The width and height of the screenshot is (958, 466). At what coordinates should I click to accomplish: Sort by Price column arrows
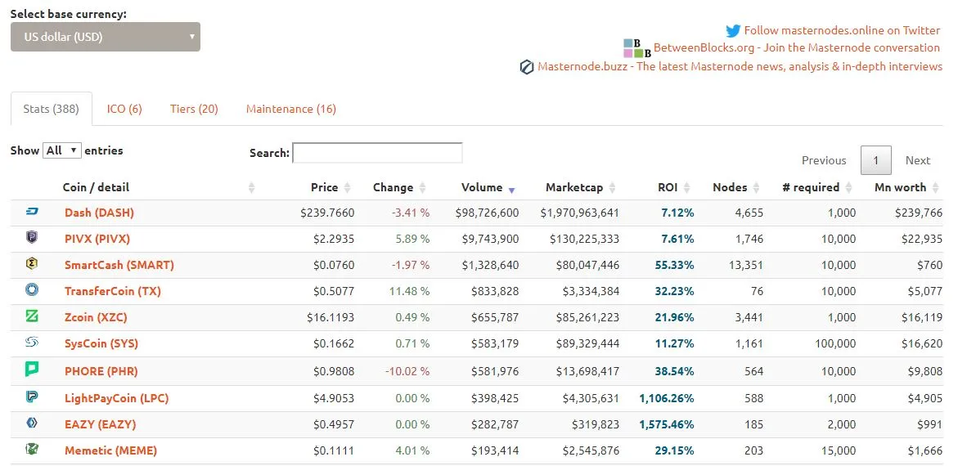coord(348,187)
